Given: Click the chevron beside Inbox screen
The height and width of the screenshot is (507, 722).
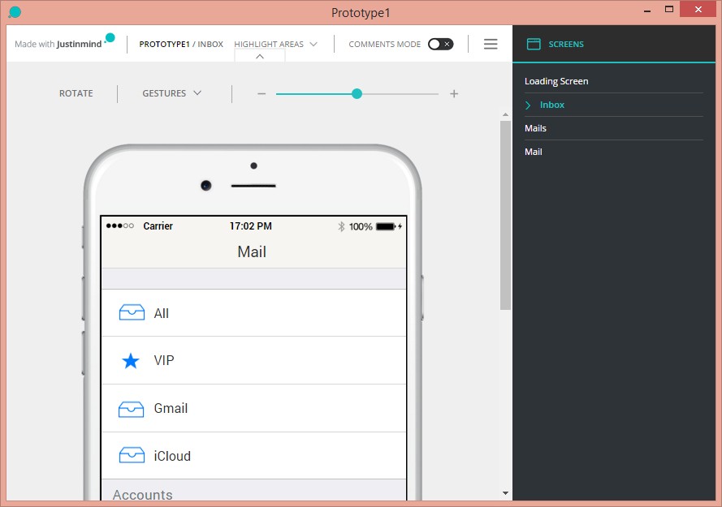Looking at the screenshot, I should (x=528, y=105).
